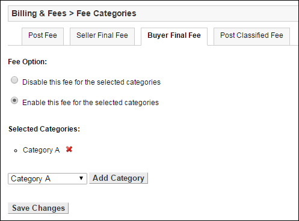Go to the Post Classified Fee tab
This screenshot has width=299, height=221.
pyautogui.click(x=251, y=36)
